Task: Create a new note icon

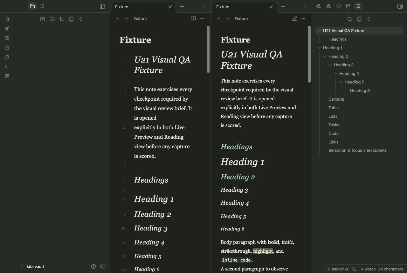Action: (43, 19)
